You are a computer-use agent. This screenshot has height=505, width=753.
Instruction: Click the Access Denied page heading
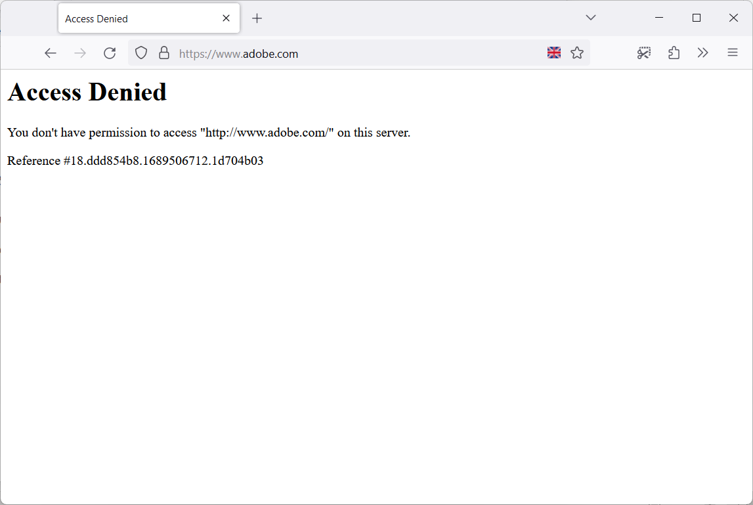point(87,92)
